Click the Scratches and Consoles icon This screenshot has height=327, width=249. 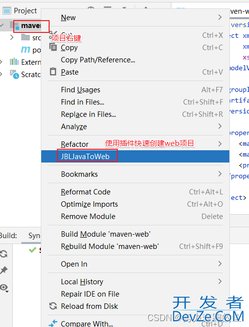(x=14, y=75)
